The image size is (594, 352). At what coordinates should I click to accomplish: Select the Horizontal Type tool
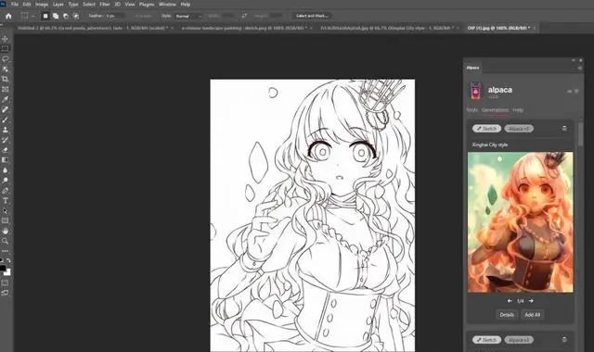(5, 200)
